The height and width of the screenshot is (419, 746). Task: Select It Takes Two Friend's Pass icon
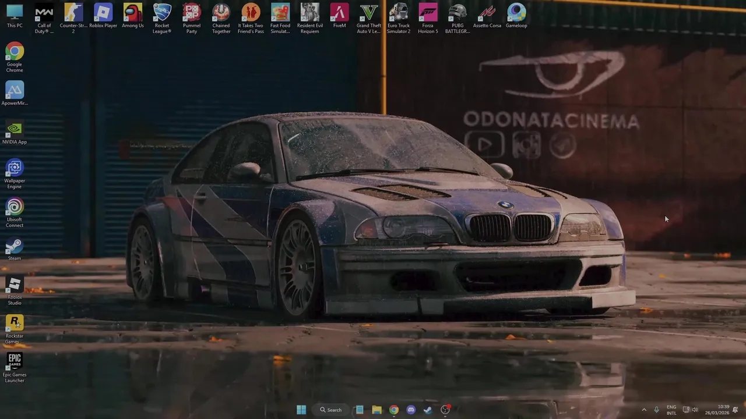tap(251, 18)
